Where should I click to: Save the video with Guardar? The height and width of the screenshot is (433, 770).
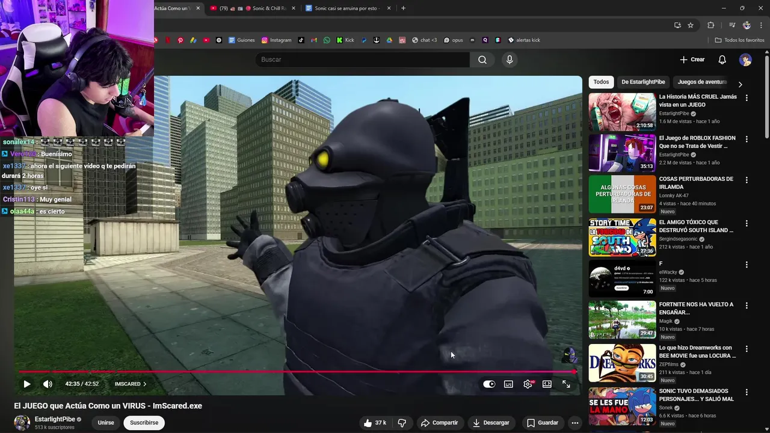click(543, 423)
